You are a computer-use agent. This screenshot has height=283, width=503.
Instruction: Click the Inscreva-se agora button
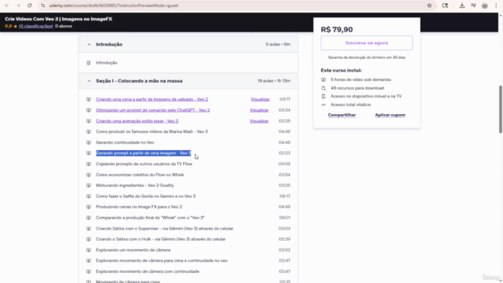click(367, 43)
